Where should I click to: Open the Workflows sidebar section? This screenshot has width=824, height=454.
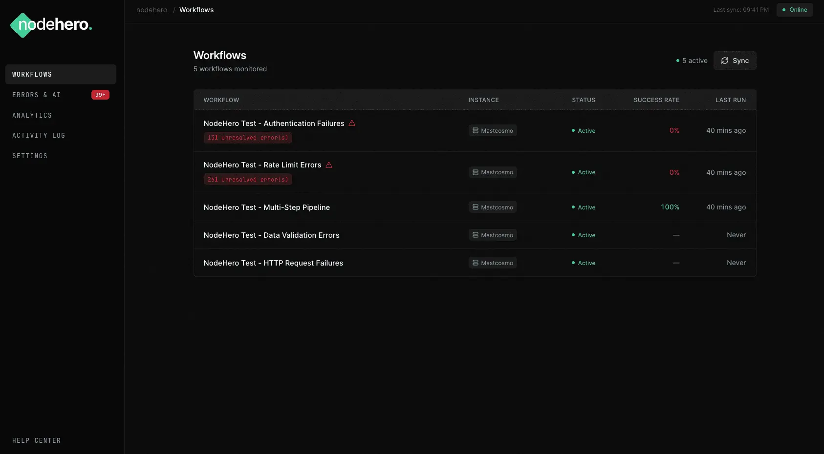tap(61, 74)
